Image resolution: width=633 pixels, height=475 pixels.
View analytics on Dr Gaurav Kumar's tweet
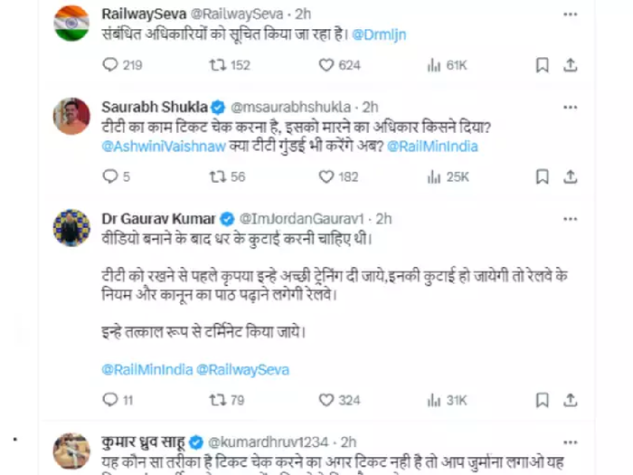click(433, 400)
